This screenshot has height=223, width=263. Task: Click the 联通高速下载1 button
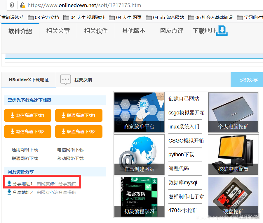[x=79, y=115]
